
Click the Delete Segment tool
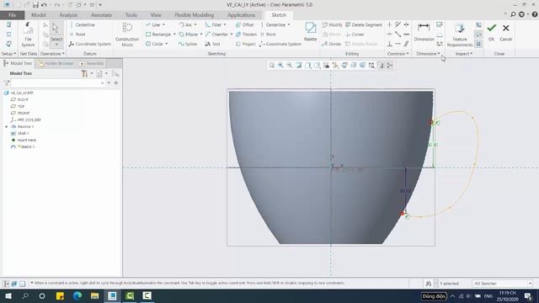(x=364, y=24)
